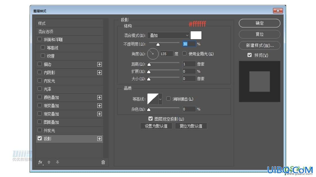Click the style preview thumbnail under 预览

coord(260,81)
